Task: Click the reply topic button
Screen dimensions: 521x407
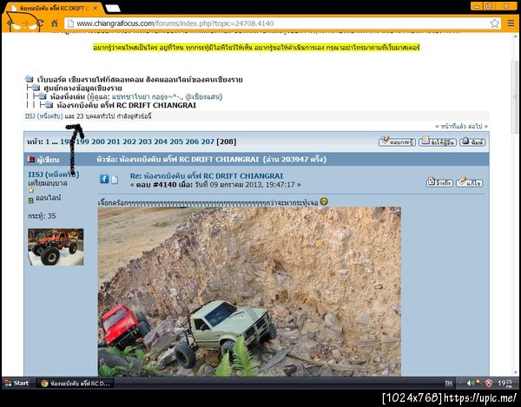Action: (397, 141)
